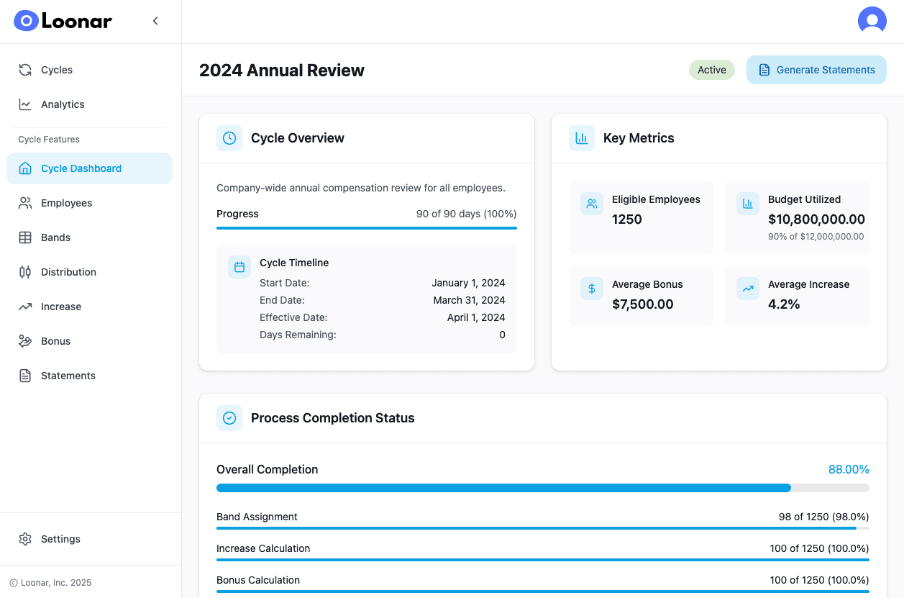Viewport: 904px width, 598px height.
Task: Open the Settings gear icon
Action: point(25,539)
